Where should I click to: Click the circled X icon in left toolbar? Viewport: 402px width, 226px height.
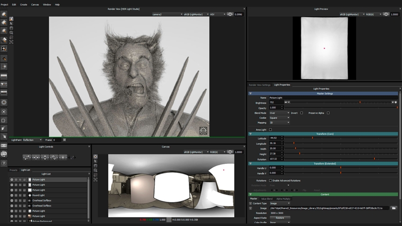click(x=4, y=112)
